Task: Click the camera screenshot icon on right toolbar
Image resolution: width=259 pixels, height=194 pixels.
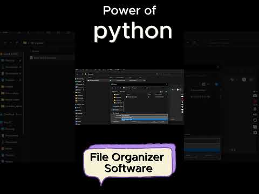Action: (x=255, y=95)
